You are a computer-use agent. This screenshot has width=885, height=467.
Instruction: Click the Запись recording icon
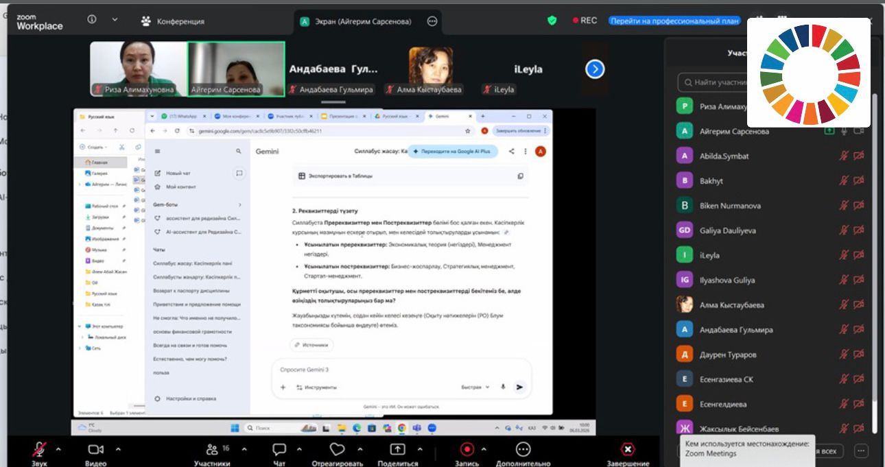tap(467, 448)
